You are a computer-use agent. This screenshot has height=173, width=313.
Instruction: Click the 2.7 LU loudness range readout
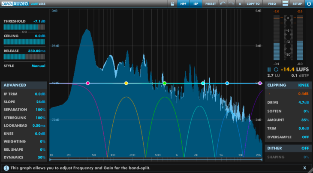click(274, 75)
